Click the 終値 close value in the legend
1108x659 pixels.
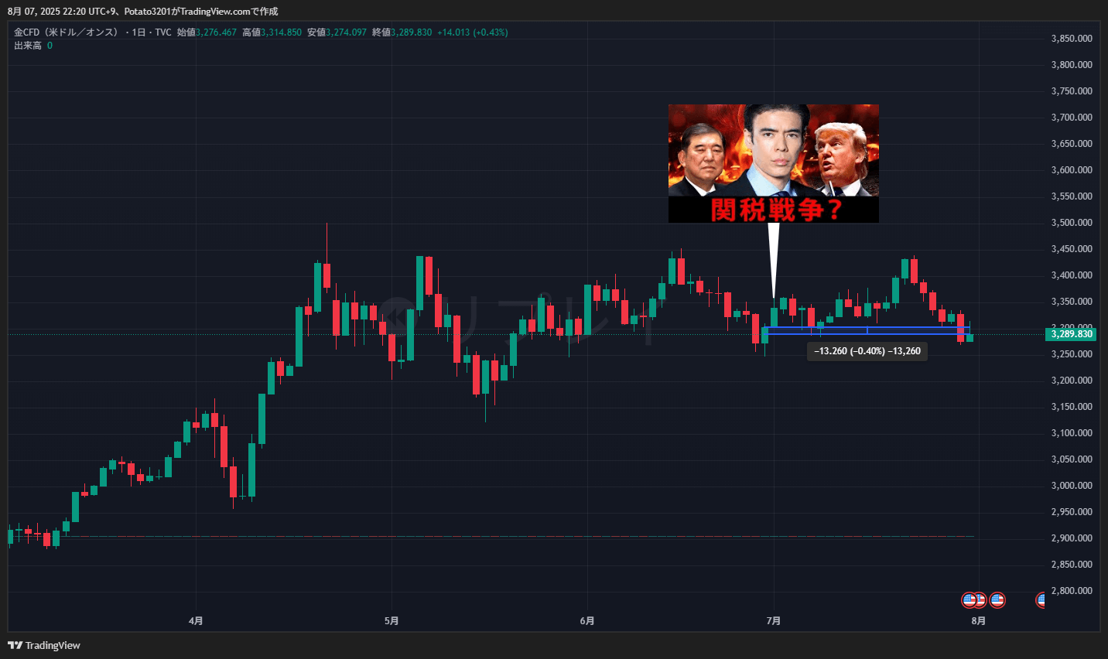(410, 32)
